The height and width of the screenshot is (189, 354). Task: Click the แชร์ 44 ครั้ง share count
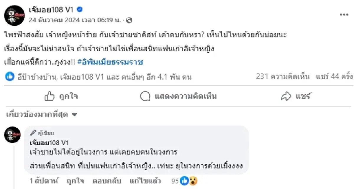[x=334, y=77]
